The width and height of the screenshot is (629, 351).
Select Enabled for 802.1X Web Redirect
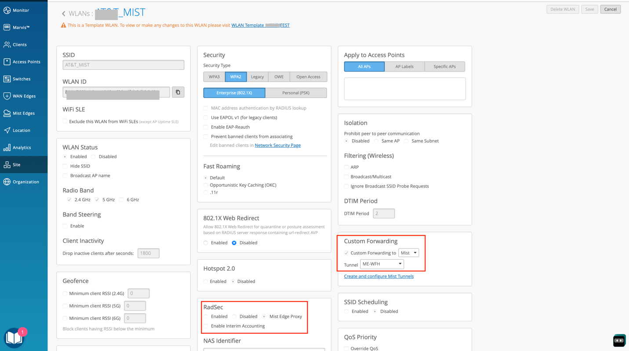click(x=206, y=243)
